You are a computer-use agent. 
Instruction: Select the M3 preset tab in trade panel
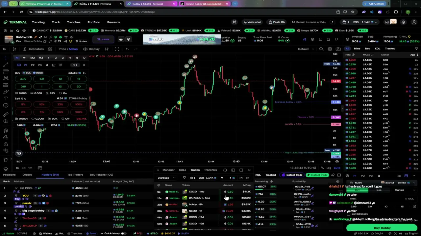pos(41,58)
